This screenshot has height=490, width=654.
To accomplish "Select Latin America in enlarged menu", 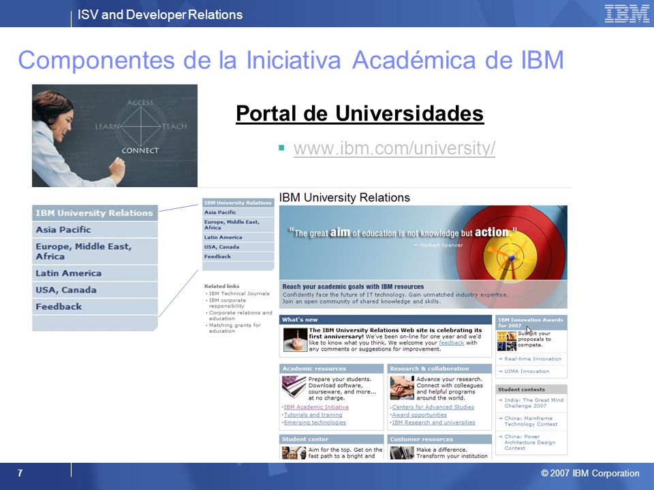I will point(95,274).
